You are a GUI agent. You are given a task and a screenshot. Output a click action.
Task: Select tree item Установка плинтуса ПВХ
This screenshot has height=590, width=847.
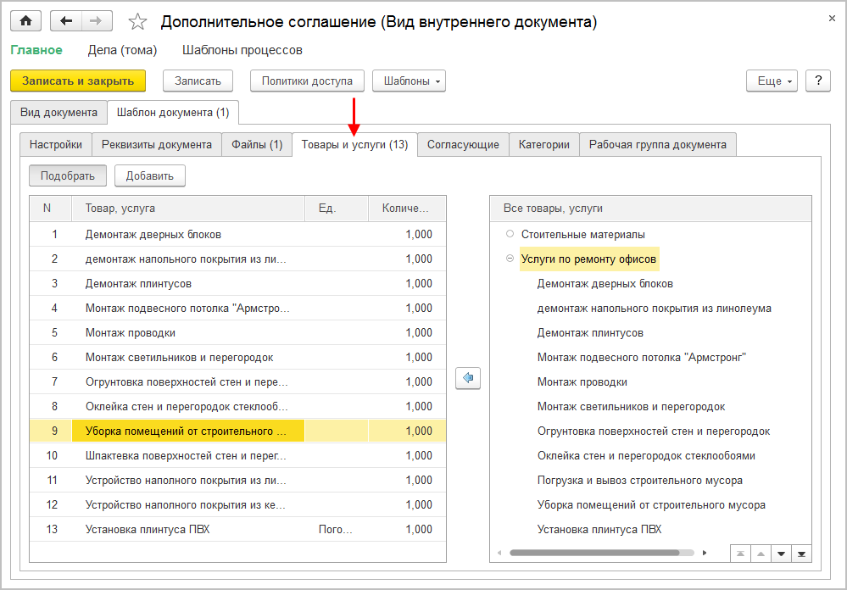599,530
